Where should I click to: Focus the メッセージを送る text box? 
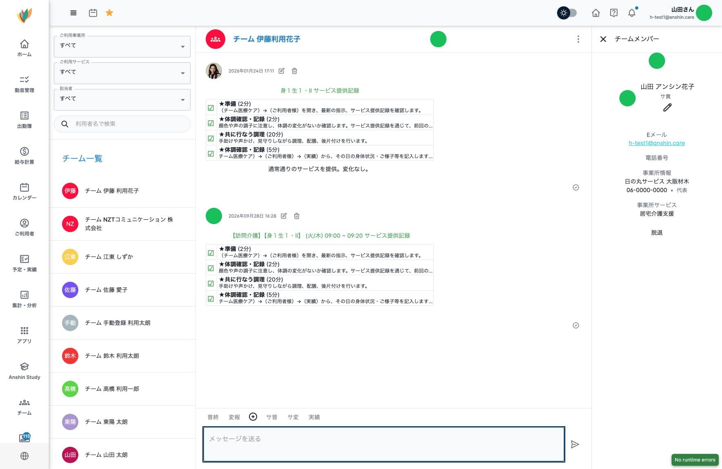click(x=384, y=444)
